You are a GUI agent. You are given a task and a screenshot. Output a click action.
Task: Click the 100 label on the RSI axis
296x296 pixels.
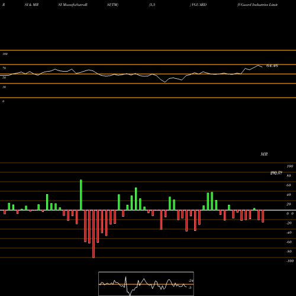point(5,54)
